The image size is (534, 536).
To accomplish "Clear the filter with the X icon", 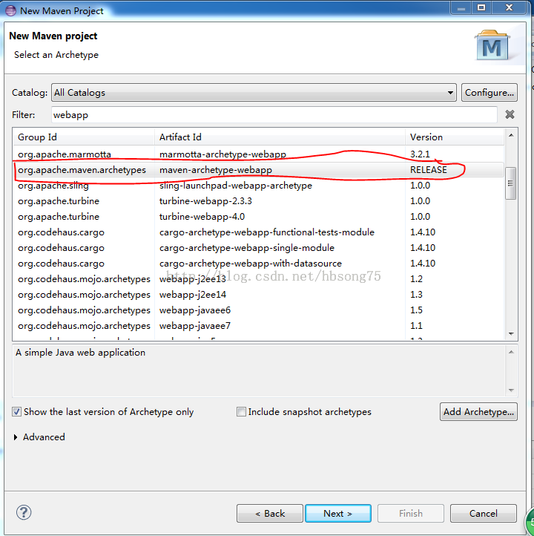I will (x=510, y=114).
